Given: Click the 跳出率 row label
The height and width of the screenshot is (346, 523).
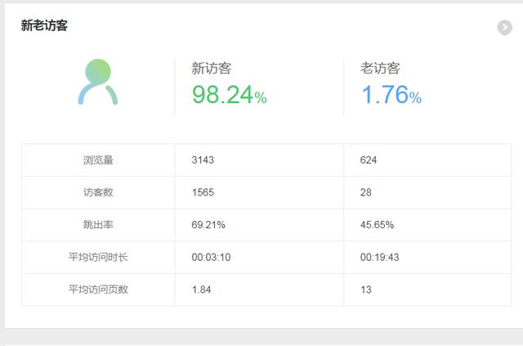Looking at the screenshot, I should pyautogui.click(x=98, y=225).
